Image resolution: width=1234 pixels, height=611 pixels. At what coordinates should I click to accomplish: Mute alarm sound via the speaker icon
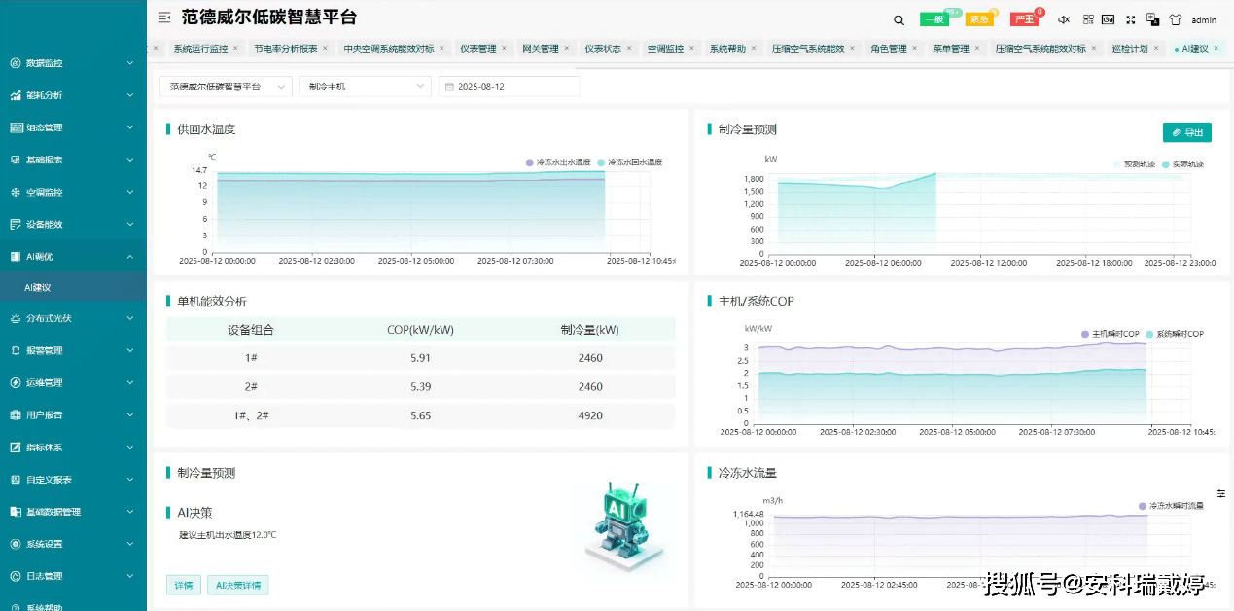[1064, 19]
